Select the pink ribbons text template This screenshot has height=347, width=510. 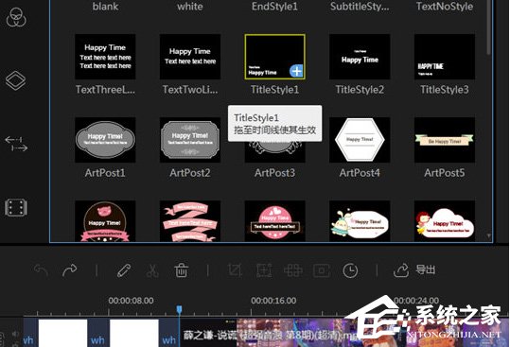click(190, 221)
